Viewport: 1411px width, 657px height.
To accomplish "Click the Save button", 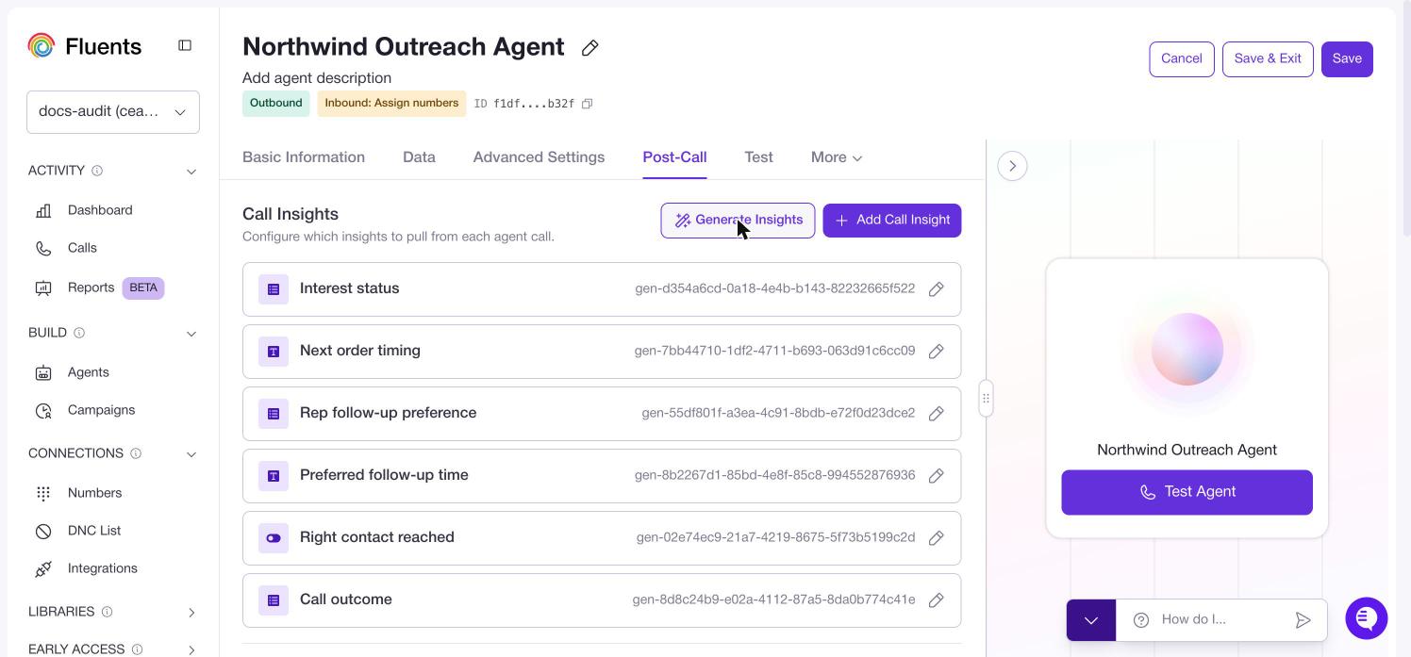I will tap(1347, 59).
